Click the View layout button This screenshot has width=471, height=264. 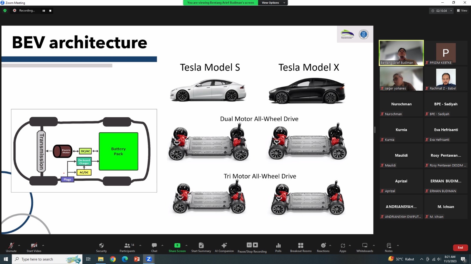click(x=462, y=11)
